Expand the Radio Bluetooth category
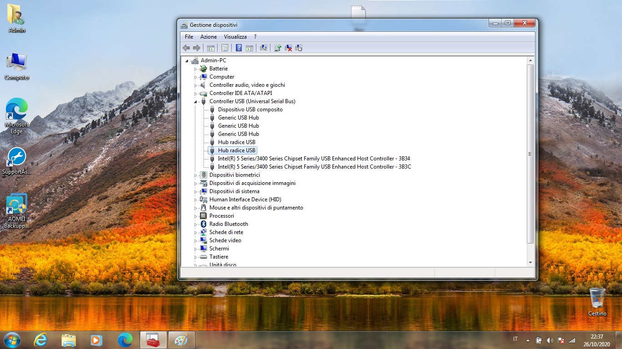622x349 pixels. click(195, 224)
